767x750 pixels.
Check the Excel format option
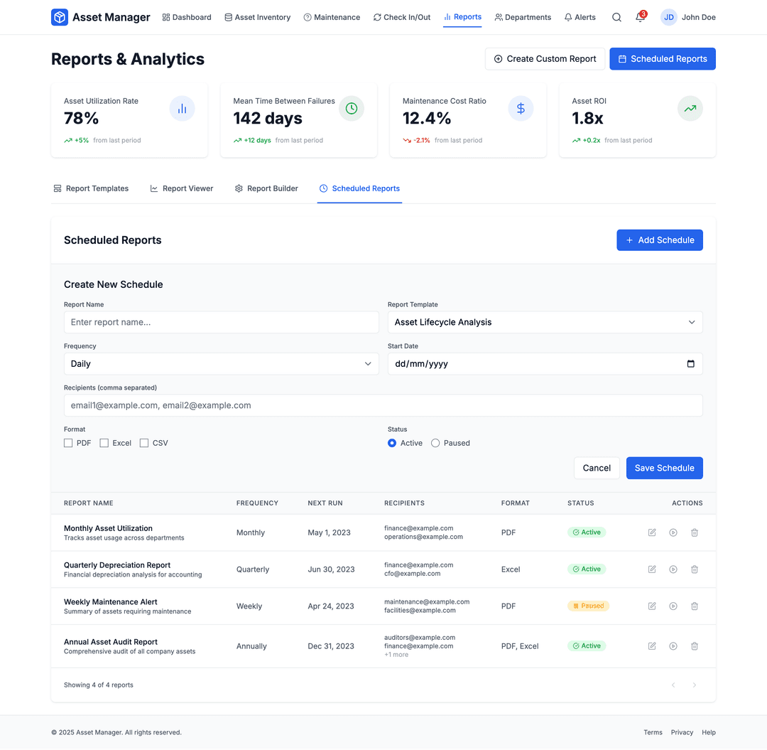102,442
